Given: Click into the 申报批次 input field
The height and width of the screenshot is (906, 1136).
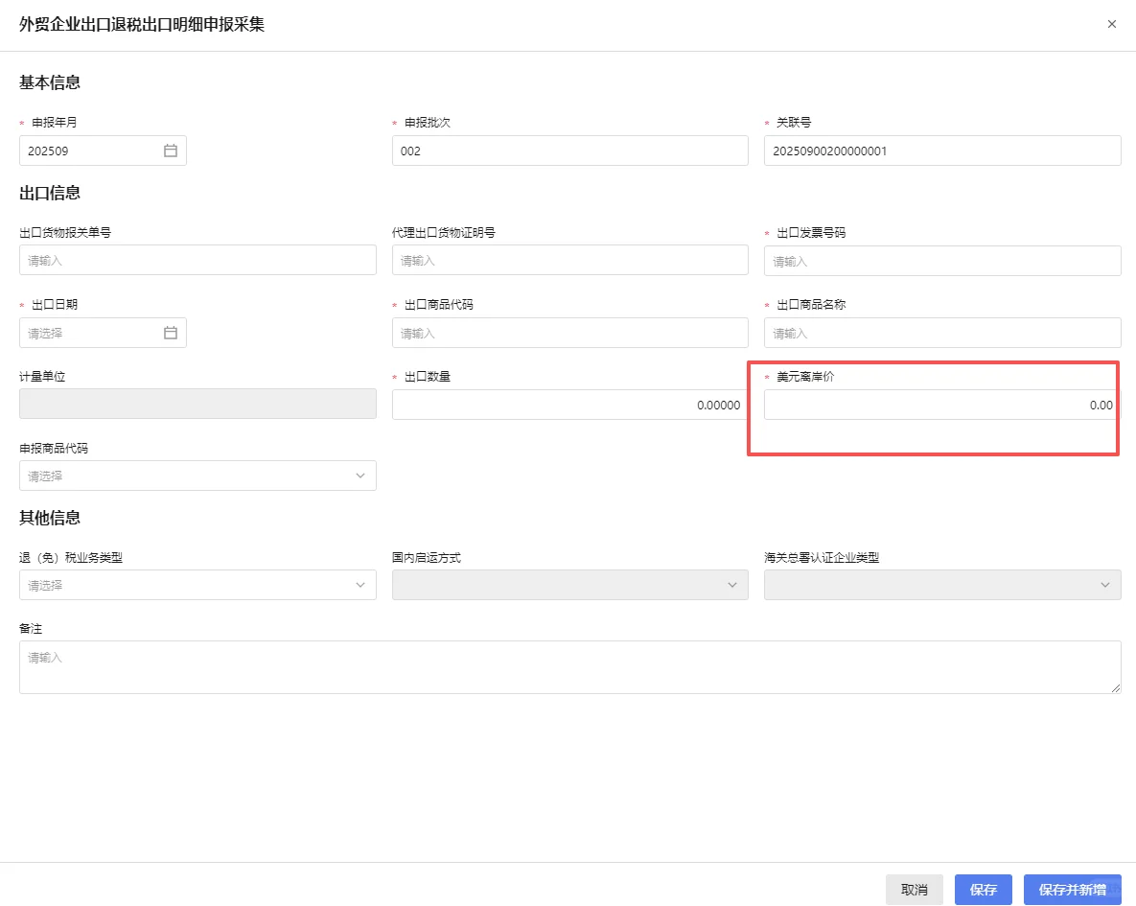Looking at the screenshot, I should point(569,150).
